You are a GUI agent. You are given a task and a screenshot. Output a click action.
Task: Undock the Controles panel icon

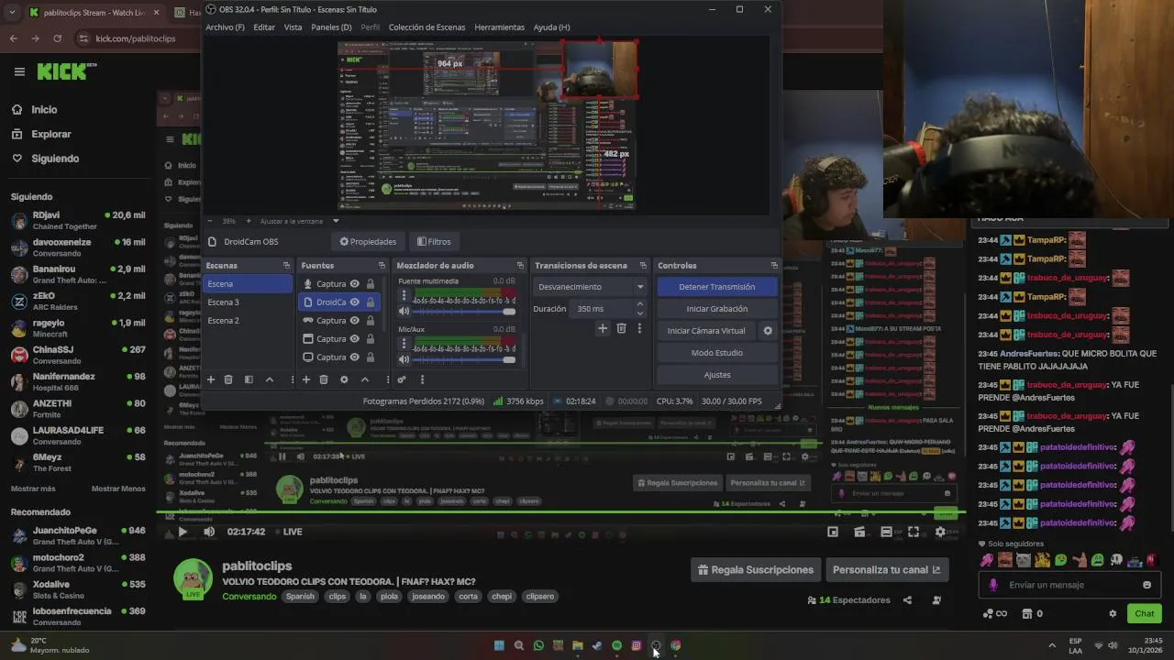coord(773,266)
